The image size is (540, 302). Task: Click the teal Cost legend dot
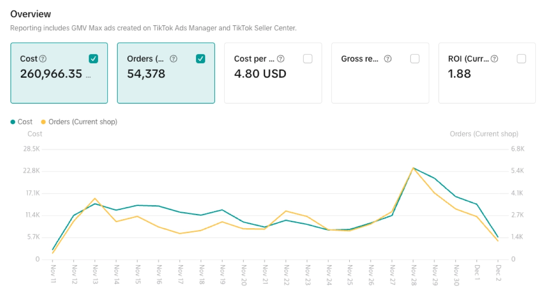point(13,122)
